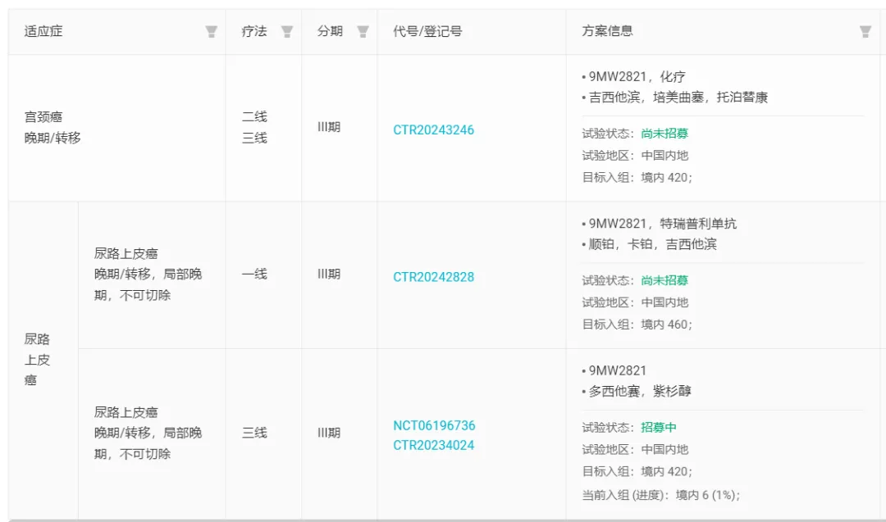Image resolution: width=886 pixels, height=522 pixels.
Task: Click the 多西他赛，紫杉醇 regimen text
Action: point(640,392)
